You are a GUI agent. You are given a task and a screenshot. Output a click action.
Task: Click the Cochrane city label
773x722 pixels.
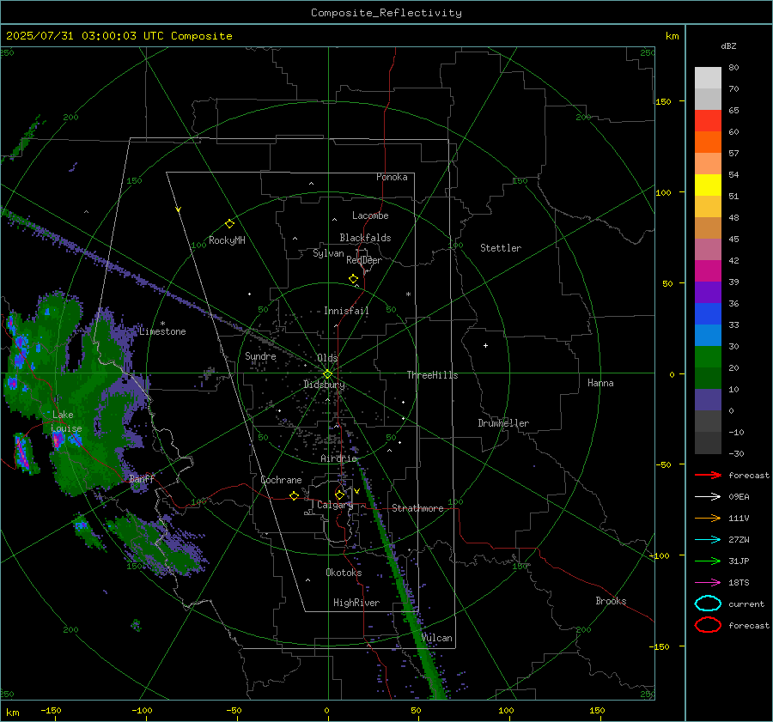281,480
